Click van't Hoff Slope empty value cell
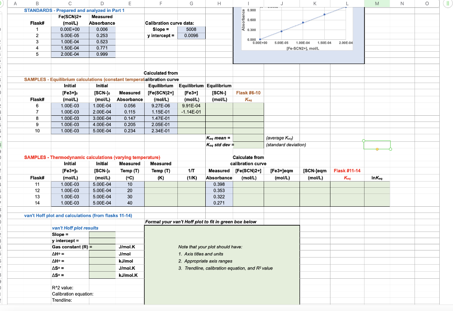 pyautogui.click(x=102, y=235)
